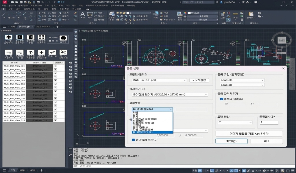
Task: Click the Open folder icon in the quick access toolbar
Action: [17, 2]
